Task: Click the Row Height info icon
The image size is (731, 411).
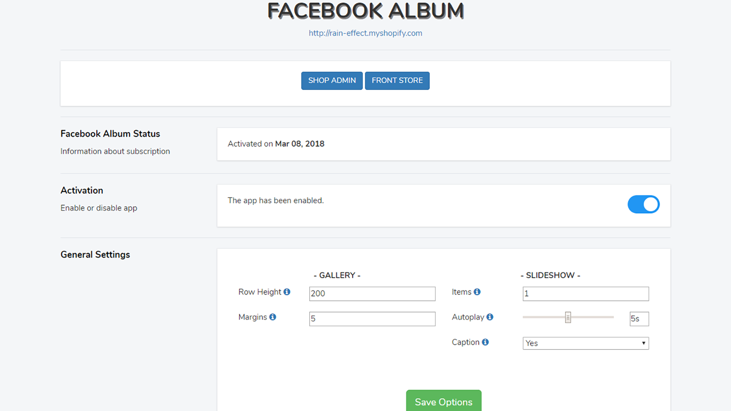Action: pos(287,292)
